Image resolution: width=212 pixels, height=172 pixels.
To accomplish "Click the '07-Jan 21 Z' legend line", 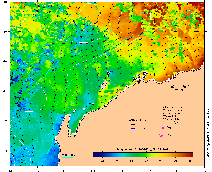I will [x=169, y=116].
